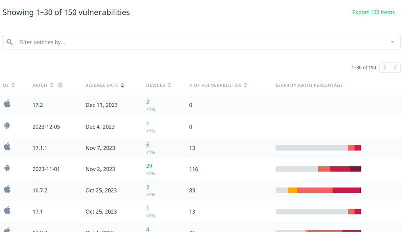
Task: Click the Apple icon in the 17.1.1 row
Action: (7, 147)
